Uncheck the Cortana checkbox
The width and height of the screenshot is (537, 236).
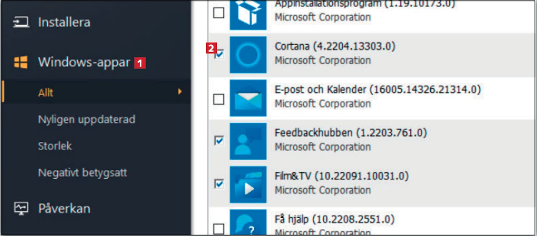pos(219,55)
